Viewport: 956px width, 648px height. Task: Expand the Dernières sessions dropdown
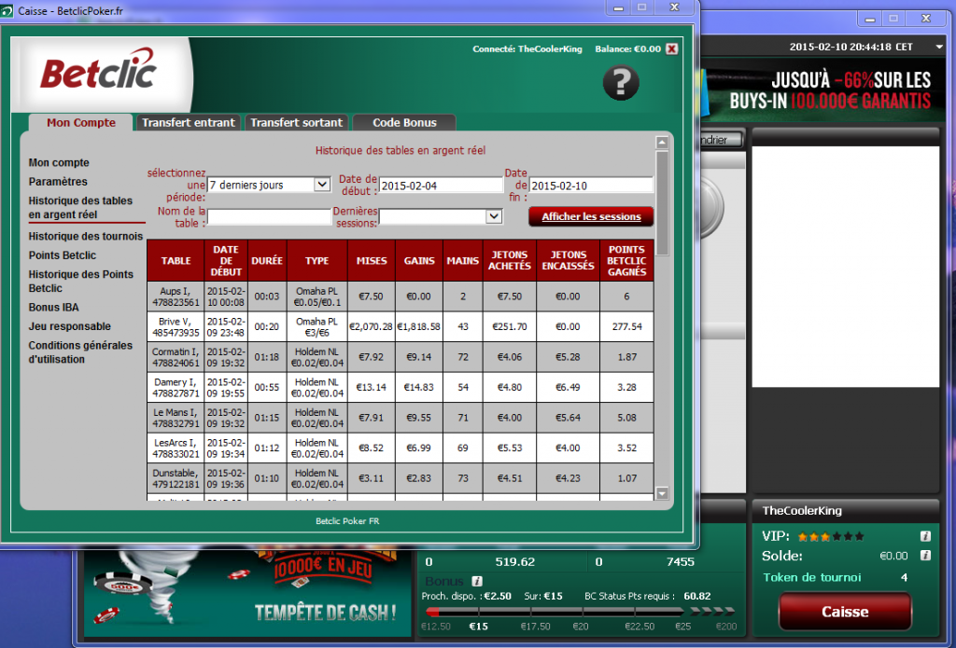coord(441,216)
